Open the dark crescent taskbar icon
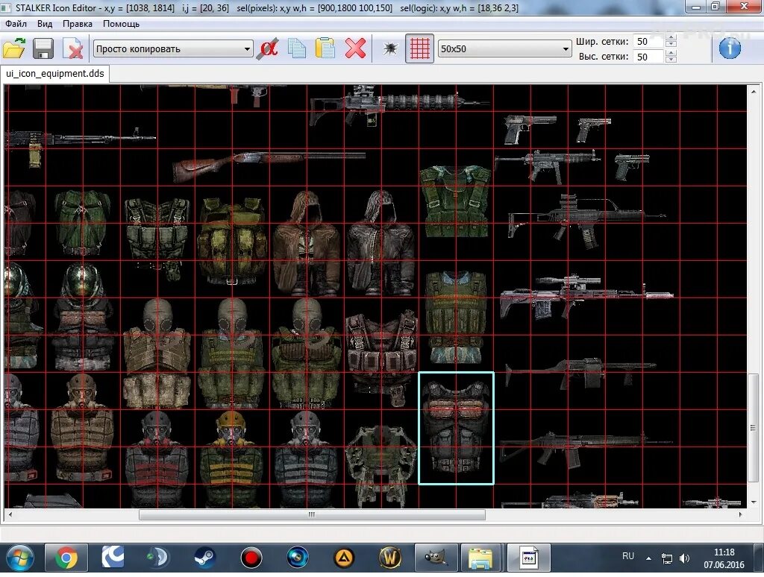The image size is (764, 577). (x=158, y=558)
